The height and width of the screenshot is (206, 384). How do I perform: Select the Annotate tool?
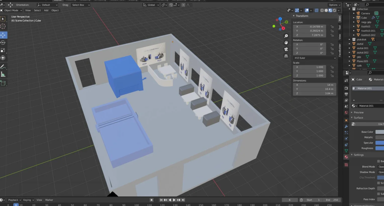(3, 67)
